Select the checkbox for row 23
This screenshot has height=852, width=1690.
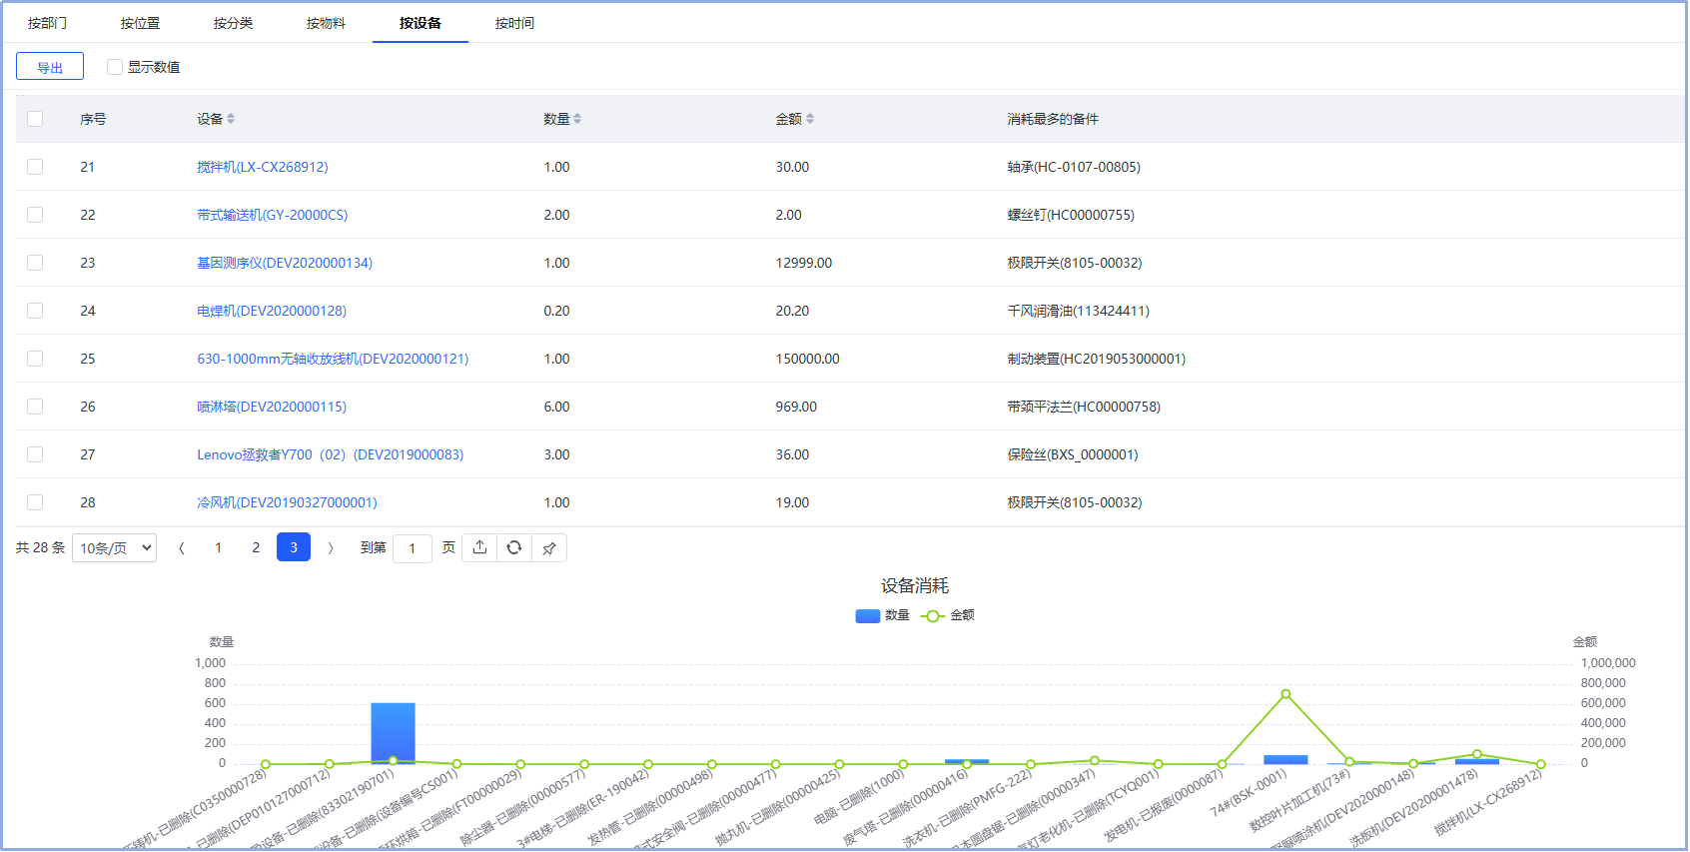35,263
